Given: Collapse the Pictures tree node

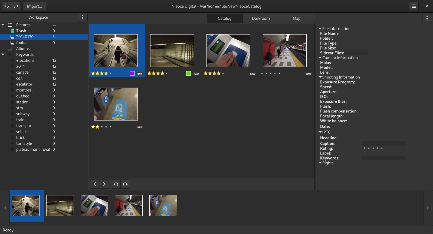Looking at the screenshot, I should [3, 25].
